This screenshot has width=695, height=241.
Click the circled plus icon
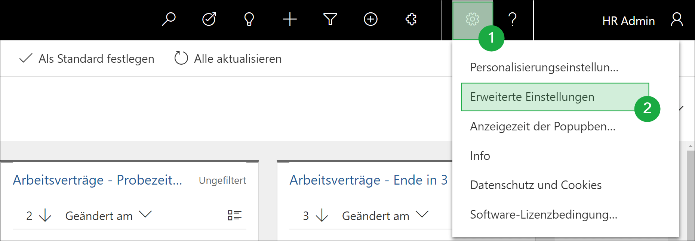pos(370,19)
